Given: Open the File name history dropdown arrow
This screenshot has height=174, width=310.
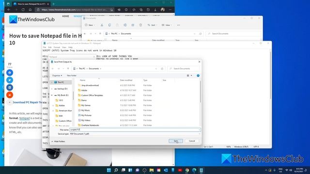Looking at the screenshot, I should tap(199, 130).
